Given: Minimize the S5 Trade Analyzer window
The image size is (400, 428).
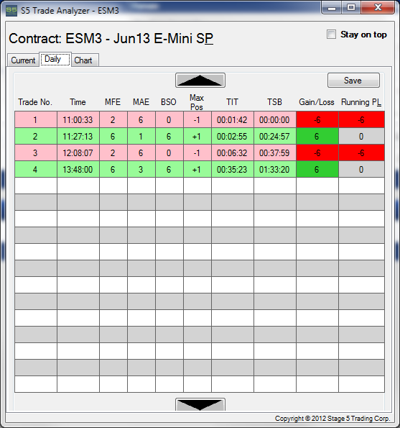Looking at the screenshot, I should click(332, 8).
